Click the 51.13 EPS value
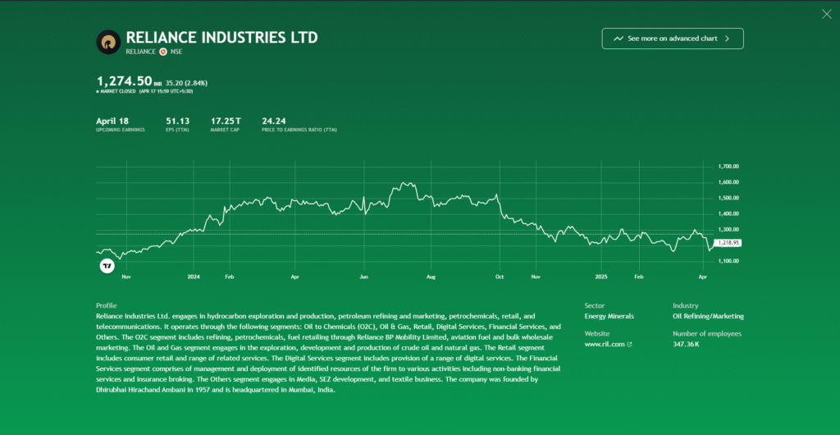Image resolution: width=840 pixels, height=435 pixels. tap(178, 121)
